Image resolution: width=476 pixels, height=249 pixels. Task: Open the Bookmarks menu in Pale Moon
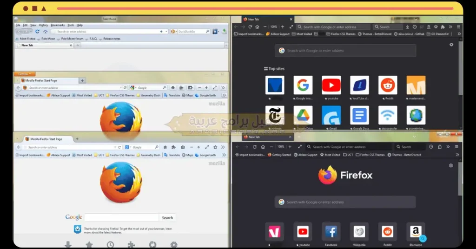click(58, 25)
